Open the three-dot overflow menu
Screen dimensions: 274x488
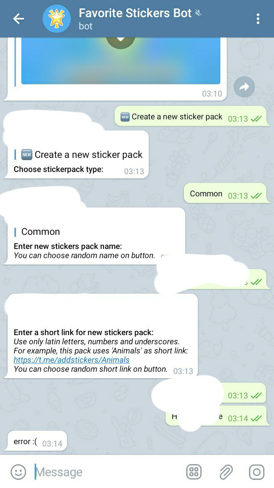pos(258,19)
